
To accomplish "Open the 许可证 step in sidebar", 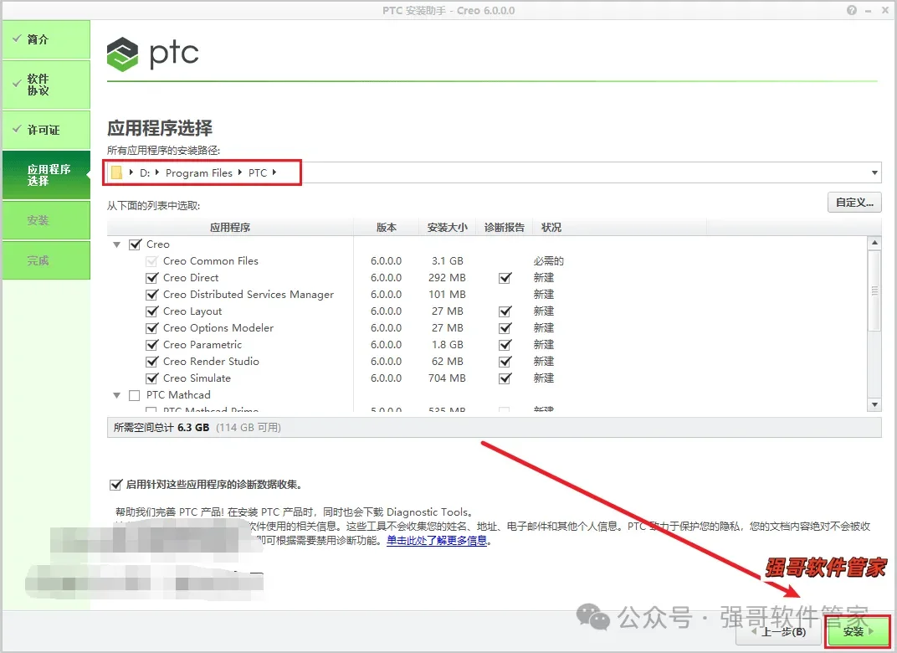I will point(46,130).
